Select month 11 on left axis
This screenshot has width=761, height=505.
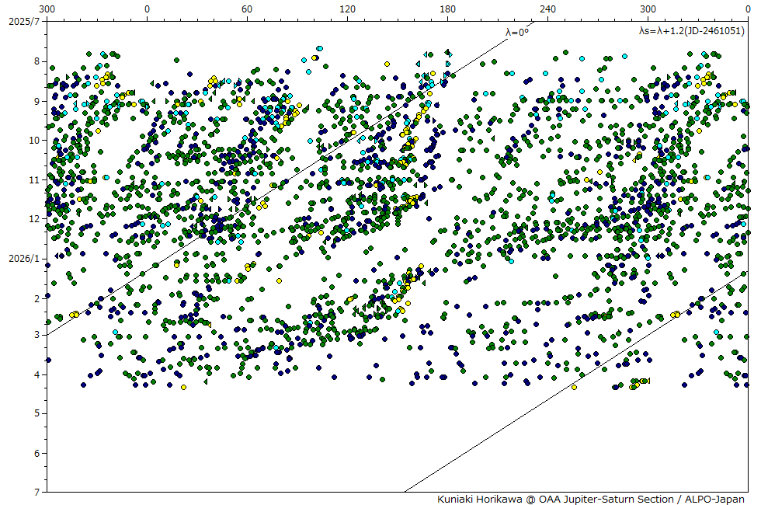click(34, 179)
